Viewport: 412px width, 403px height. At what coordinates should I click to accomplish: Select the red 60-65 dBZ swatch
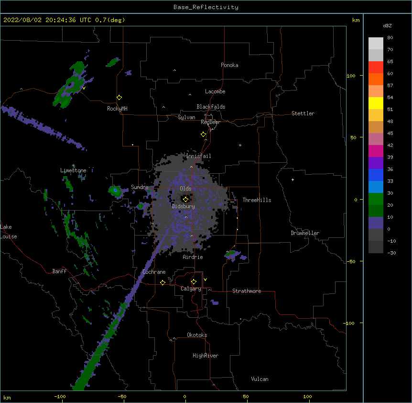coord(376,67)
